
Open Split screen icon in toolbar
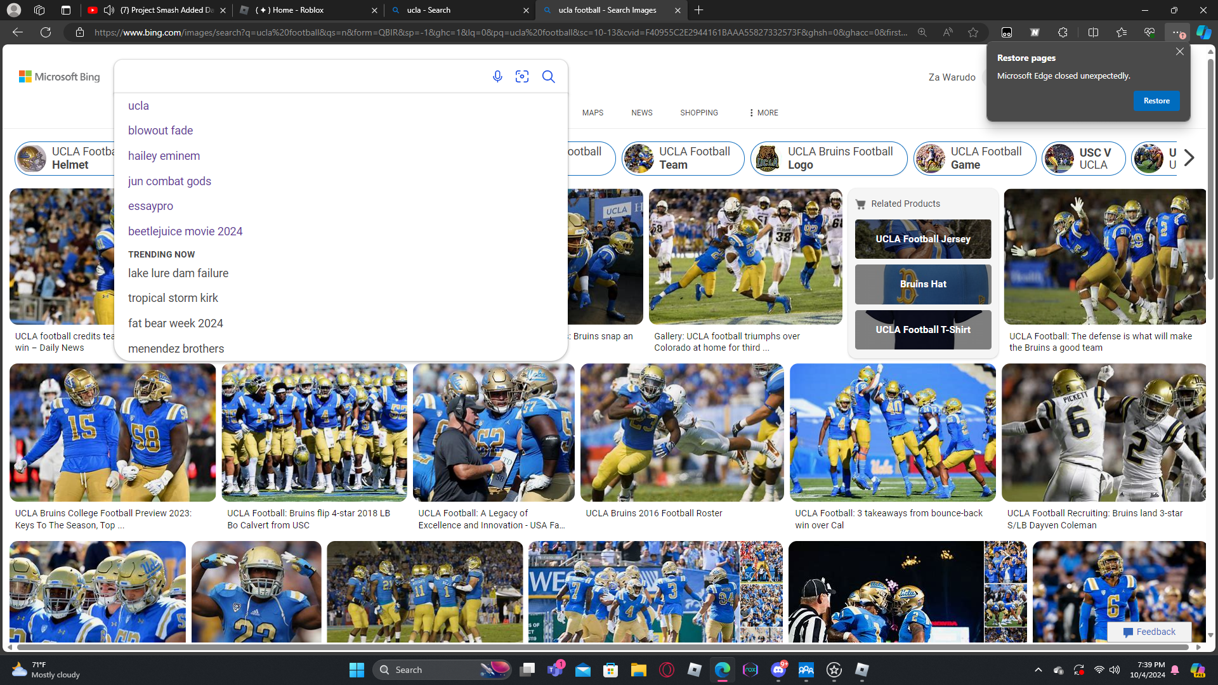coord(1093,32)
